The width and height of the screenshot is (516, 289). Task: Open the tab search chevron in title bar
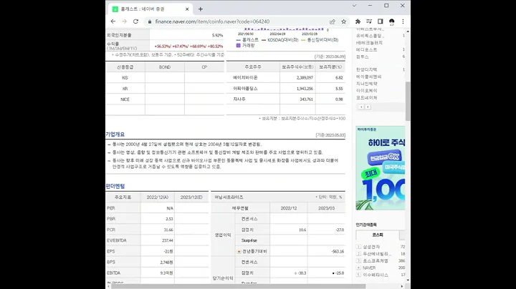click(x=354, y=6)
